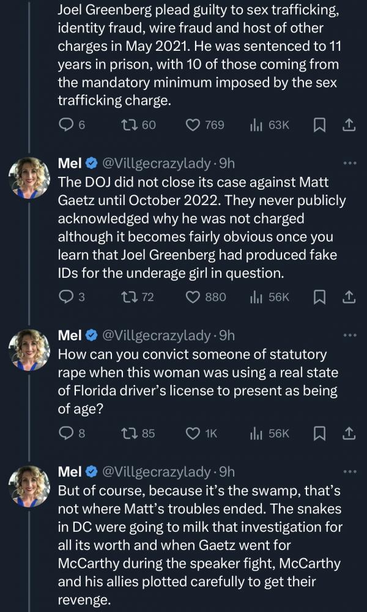
Task: Open more options on the statutory rape tweet
Action: (x=349, y=335)
